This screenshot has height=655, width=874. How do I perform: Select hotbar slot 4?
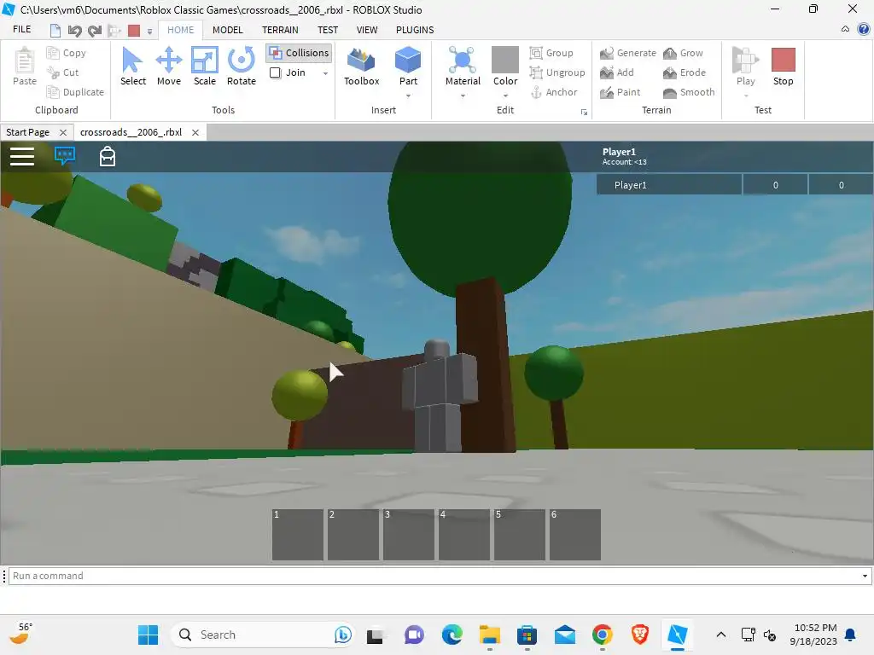coord(463,535)
